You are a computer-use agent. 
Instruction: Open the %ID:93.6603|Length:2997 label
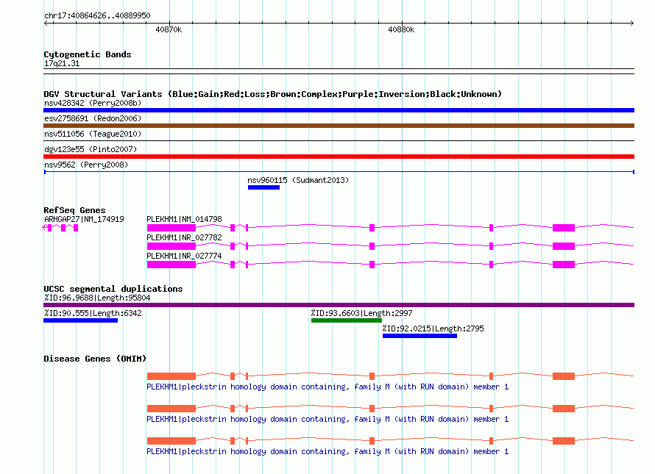coord(362,313)
